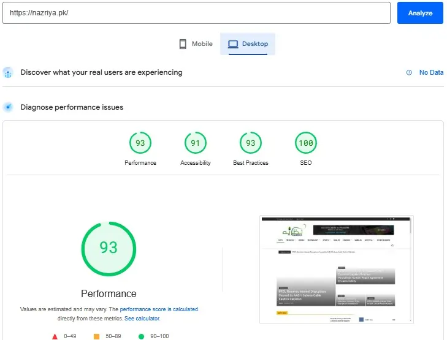This screenshot has width=447, height=340.
Task: Click the '0–49' legend range text
Action: 70,336
